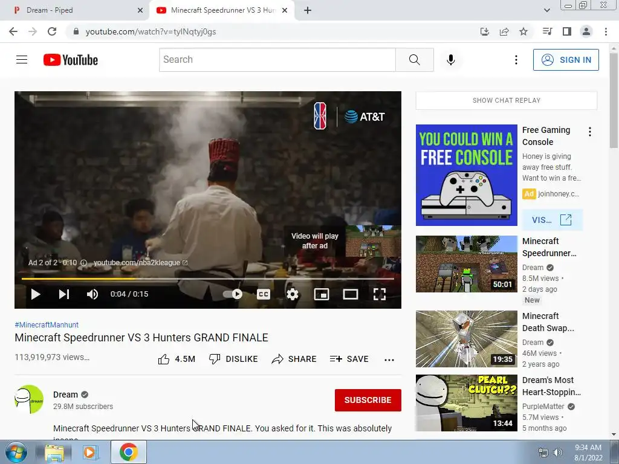This screenshot has width=619, height=464.
Task: View site info padlock icon
Action: coord(76,31)
